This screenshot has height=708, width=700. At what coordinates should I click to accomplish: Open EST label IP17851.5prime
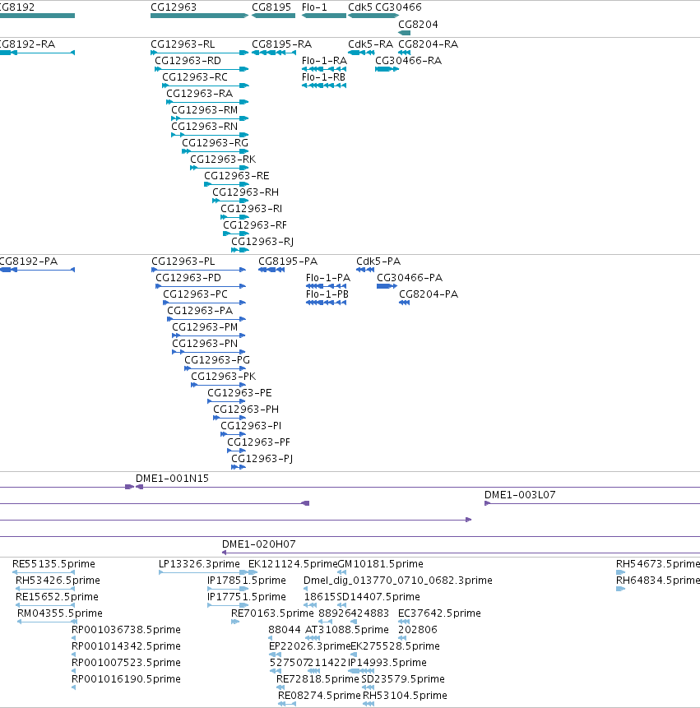[247, 581]
